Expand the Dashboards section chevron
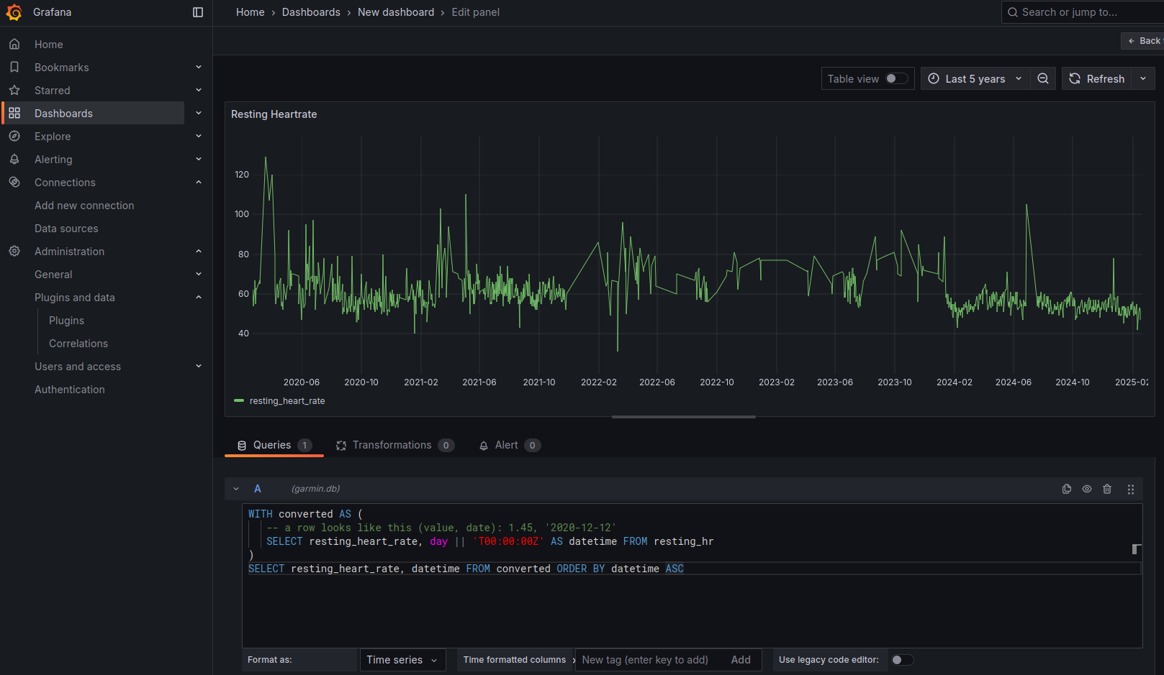Image resolution: width=1164 pixels, height=675 pixels. coord(199,114)
